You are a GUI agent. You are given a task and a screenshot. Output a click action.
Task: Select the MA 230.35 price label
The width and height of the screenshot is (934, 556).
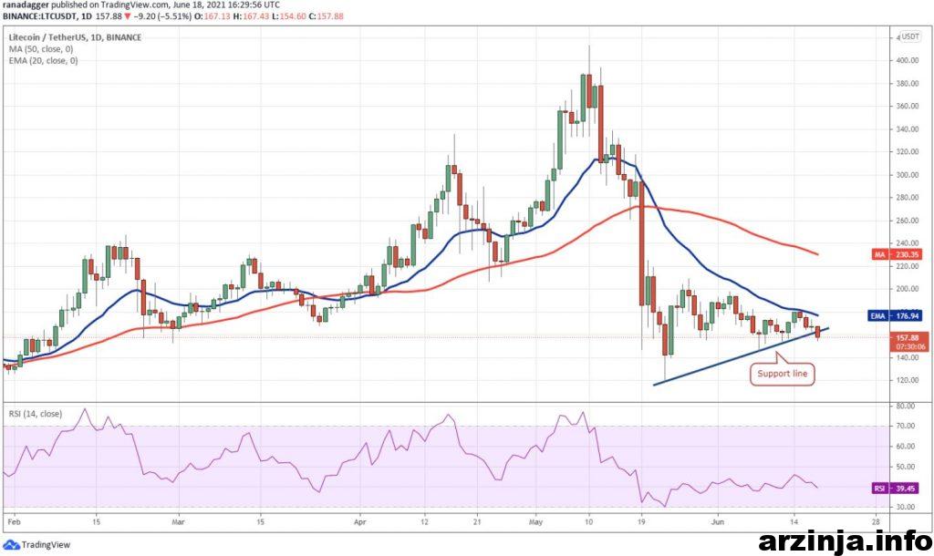coord(898,254)
